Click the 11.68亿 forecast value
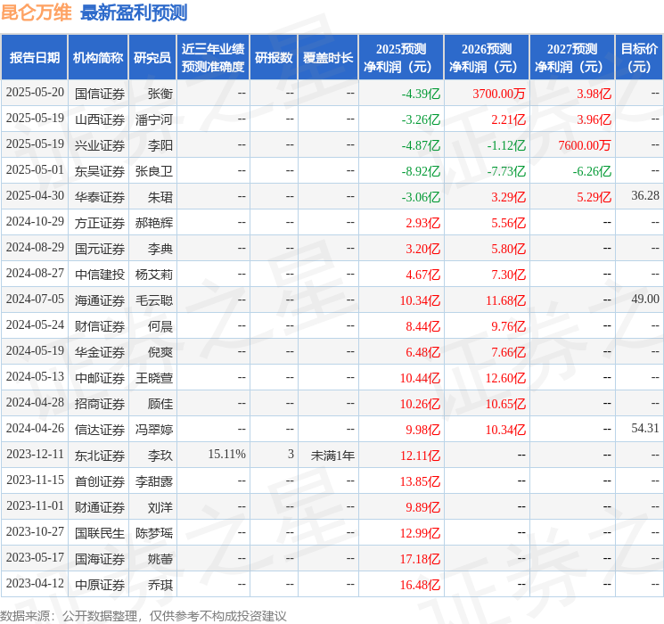The width and height of the screenshot is (664, 624). (505, 300)
